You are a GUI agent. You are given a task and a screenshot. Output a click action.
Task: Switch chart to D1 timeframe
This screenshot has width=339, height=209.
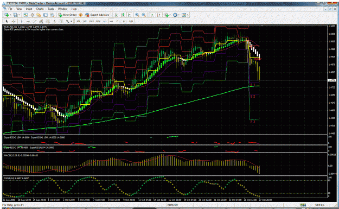click(x=118, y=21)
